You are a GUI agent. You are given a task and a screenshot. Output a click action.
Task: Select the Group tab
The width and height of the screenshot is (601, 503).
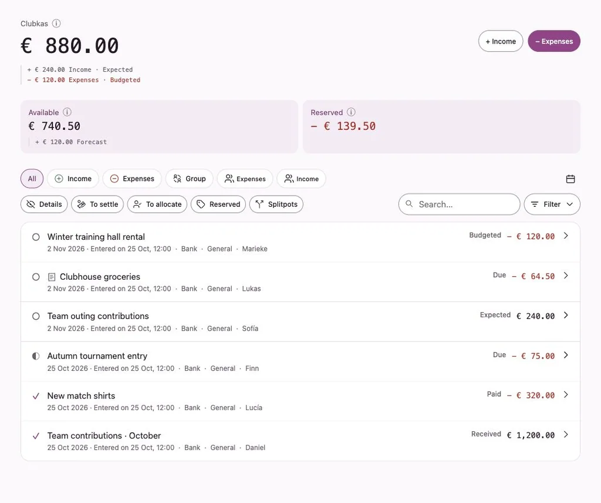[x=190, y=179]
